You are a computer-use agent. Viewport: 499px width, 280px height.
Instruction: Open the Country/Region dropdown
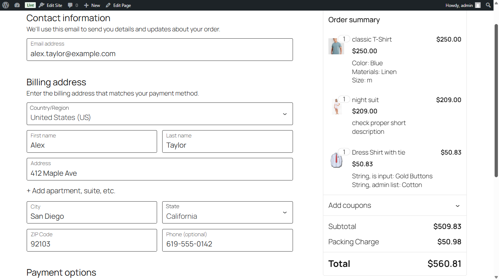160,114
